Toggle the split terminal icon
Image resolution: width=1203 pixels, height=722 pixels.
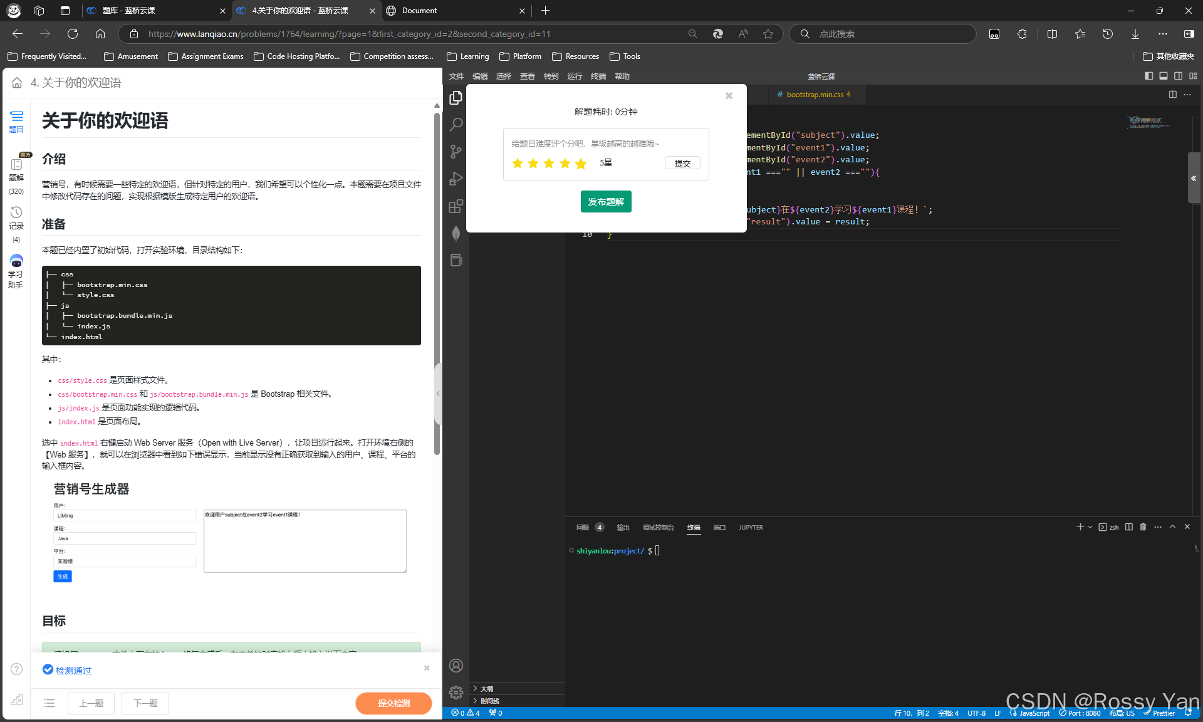pos(1128,527)
